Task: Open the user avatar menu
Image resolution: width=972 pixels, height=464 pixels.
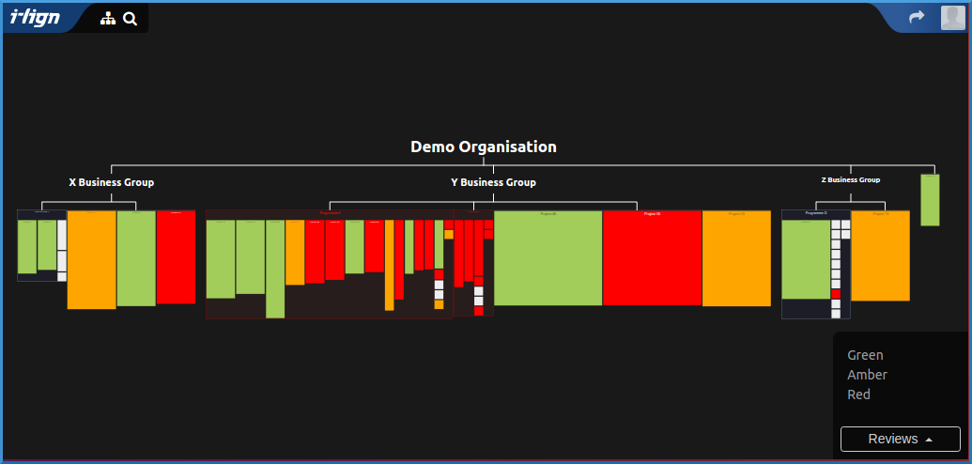Action: pos(952,18)
